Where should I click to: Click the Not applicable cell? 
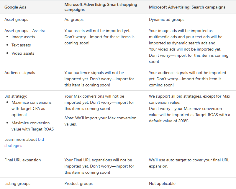coord(162,184)
